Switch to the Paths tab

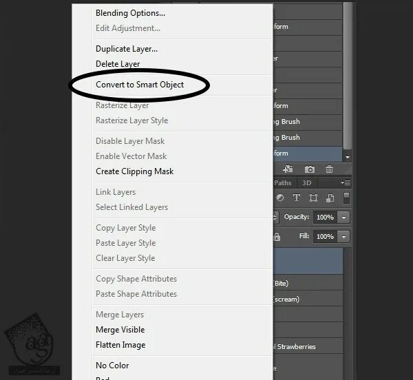click(x=283, y=182)
